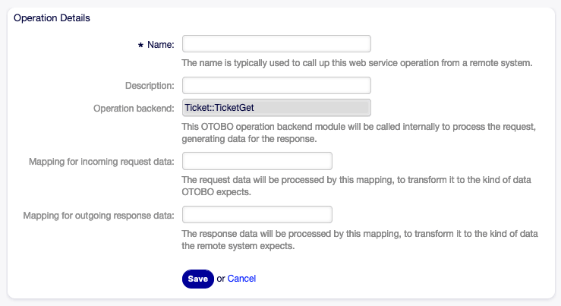Image resolution: width=561 pixels, height=306 pixels.
Task: Select the Ticket::TicketGet operation backend field
Action: (x=276, y=108)
